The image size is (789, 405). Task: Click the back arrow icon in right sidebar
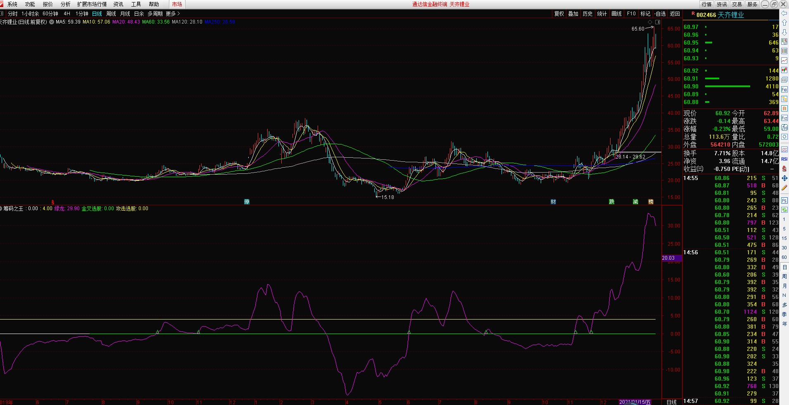click(x=784, y=14)
